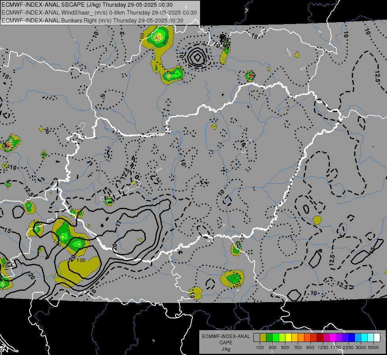
Task: Click the purple legend swatch right of 1750
Action: [x=339, y=338]
